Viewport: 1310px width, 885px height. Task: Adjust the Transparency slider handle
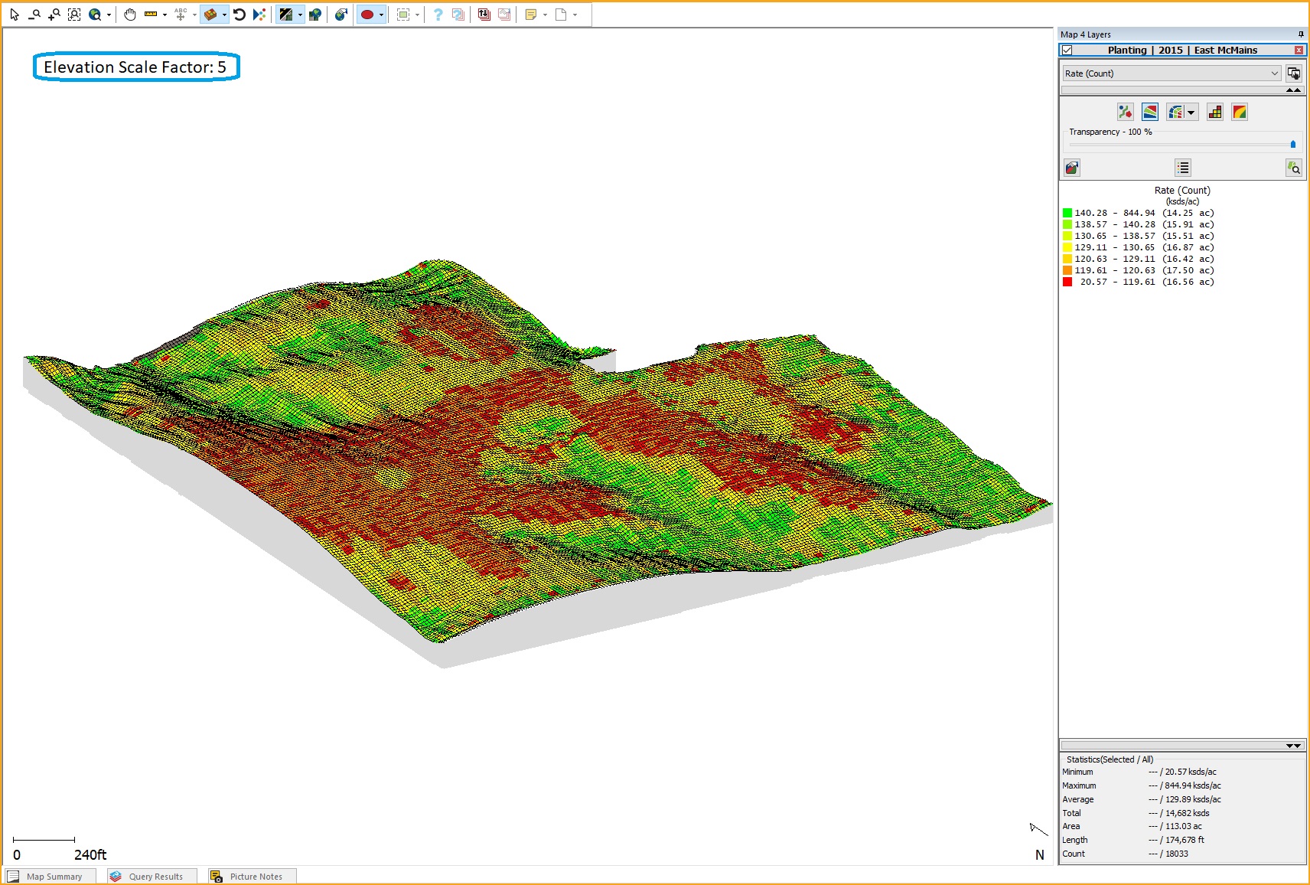pyautogui.click(x=1293, y=144)
